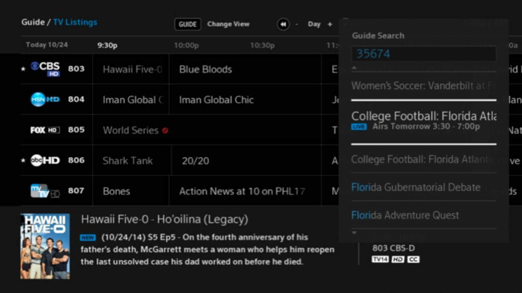Go back a day with minus sign
The width and height of the screenshot is (522, 293).
(297, 24)
